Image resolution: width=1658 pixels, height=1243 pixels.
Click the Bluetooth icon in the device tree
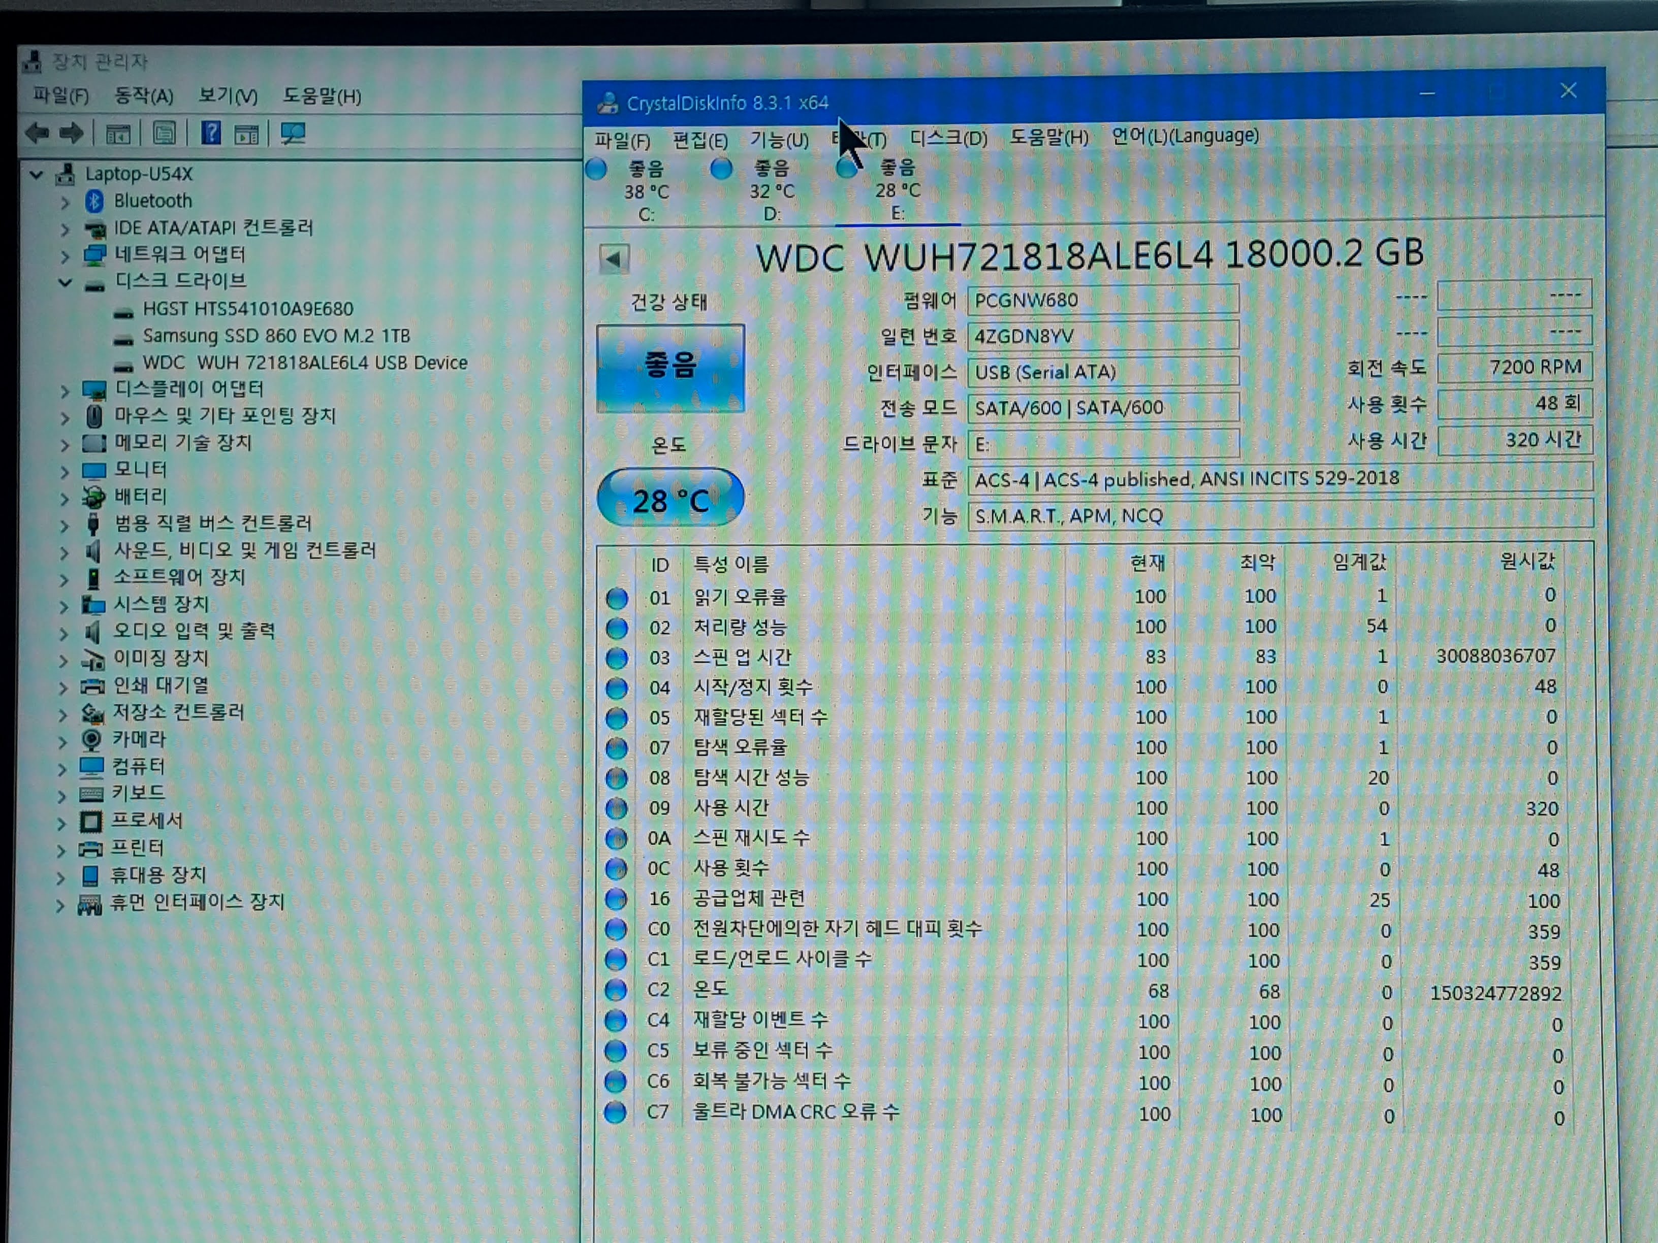[94, 201]
